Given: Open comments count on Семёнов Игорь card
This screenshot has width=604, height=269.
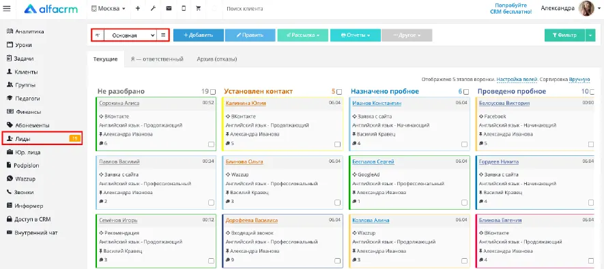Looking at the screenshot, I should pos(103,260).
